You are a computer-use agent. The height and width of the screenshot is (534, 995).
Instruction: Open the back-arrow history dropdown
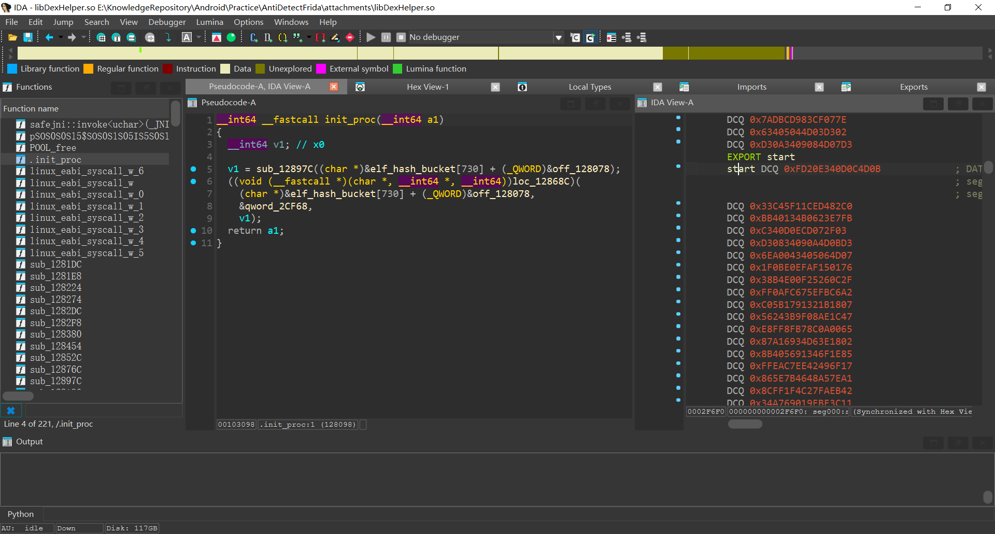click(61, 37)
